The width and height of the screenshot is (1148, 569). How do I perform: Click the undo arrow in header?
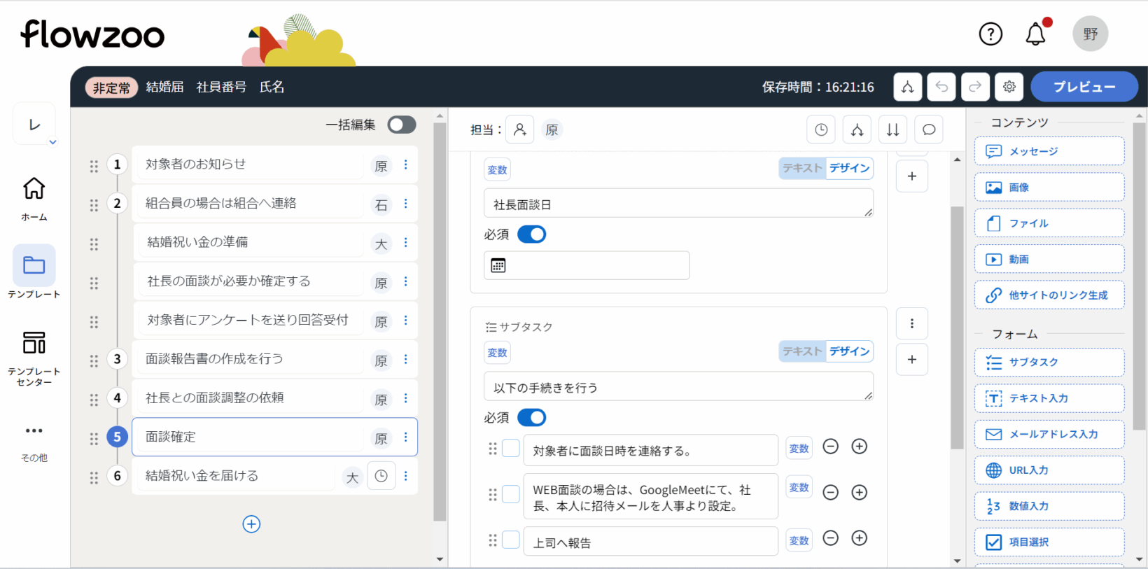(x=941, y=87)
